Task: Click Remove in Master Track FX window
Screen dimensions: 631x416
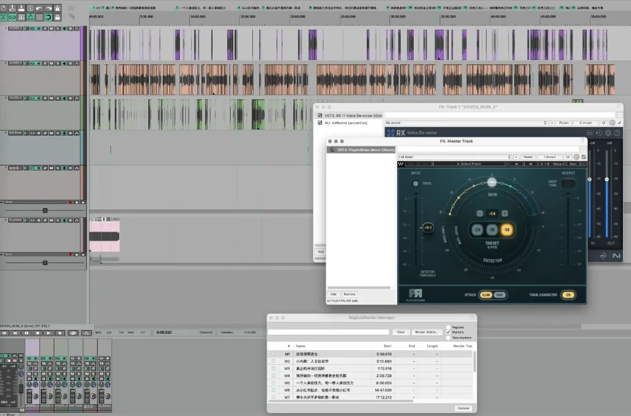Action: click(x=349, y=294)
